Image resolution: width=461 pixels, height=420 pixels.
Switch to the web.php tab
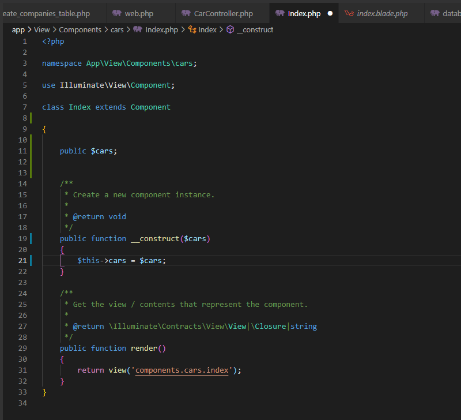[139, 13]
